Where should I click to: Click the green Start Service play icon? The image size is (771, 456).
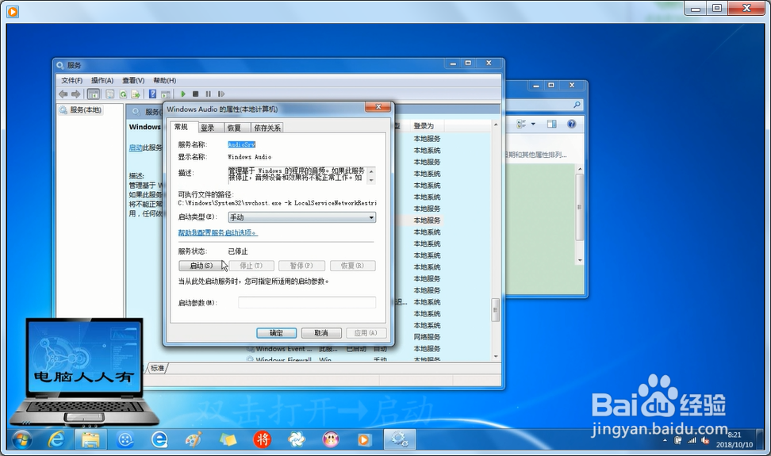pos(183,94)
